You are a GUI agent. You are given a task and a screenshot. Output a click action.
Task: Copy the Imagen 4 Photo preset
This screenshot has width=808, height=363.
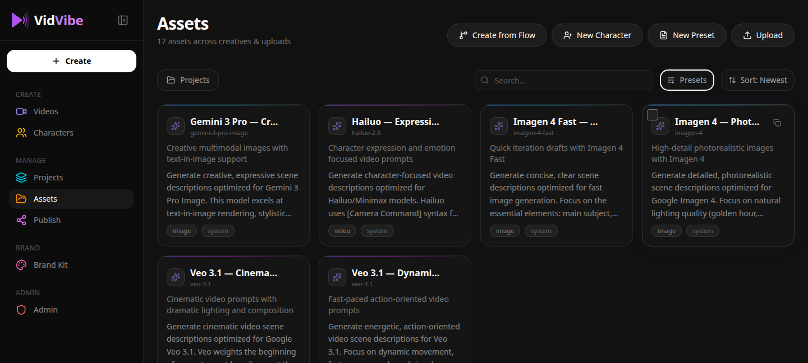coord(777,123)
